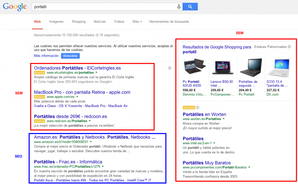The height and width of the screenshot is (184, 298).
Task: Open Pc Portatil ASUS A53S product link
Action: pos(192,84)
